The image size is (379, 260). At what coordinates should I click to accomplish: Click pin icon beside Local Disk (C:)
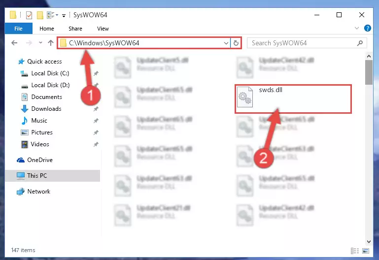(x=96, y=73)
